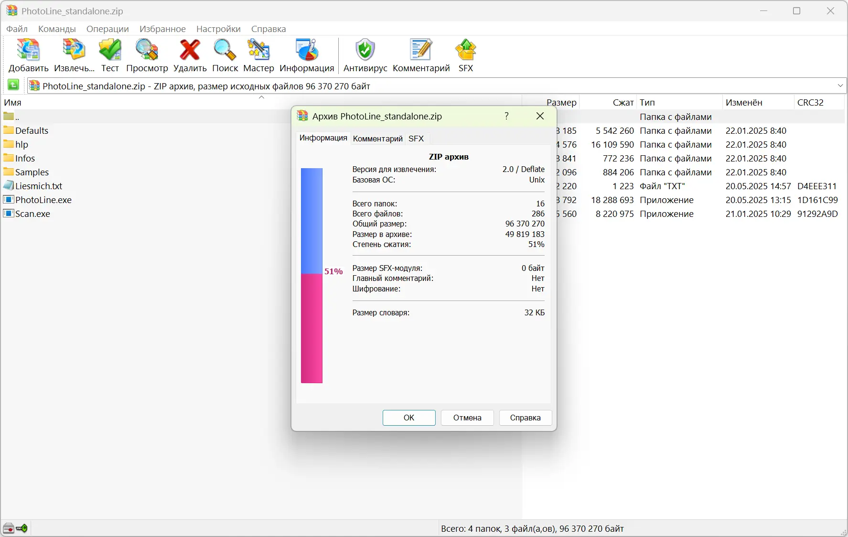848x537 pixels.
Task: Click the Добавить (Add) toolbar icon
Action: click(x=28, y=50)
